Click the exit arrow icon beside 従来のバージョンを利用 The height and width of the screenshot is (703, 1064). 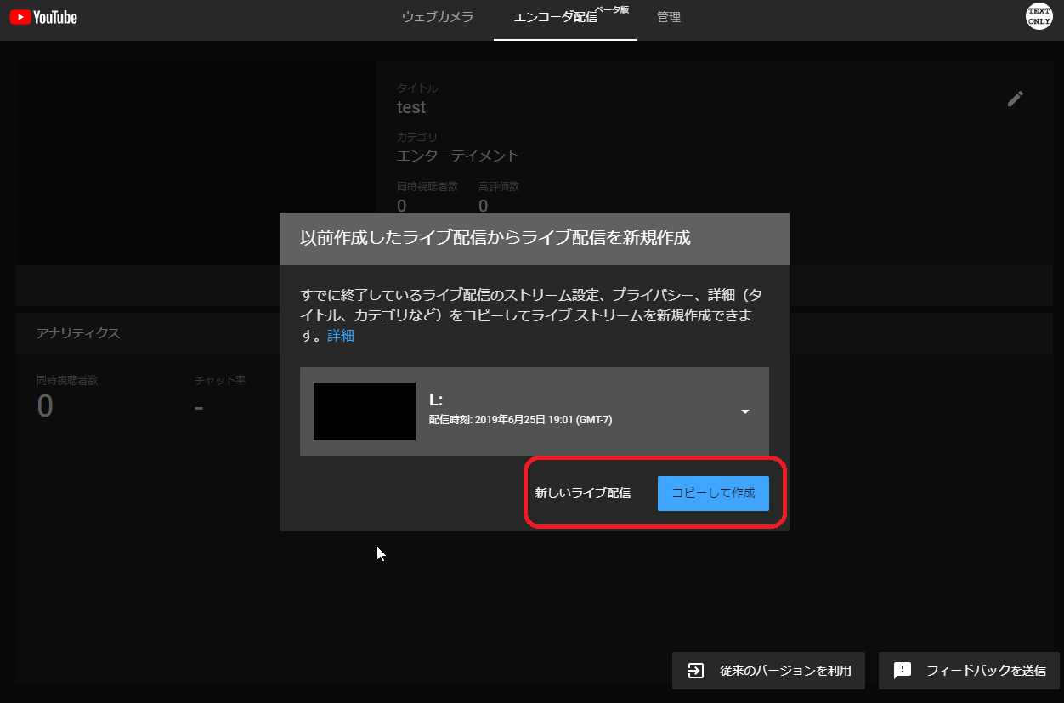pos(697,671)
